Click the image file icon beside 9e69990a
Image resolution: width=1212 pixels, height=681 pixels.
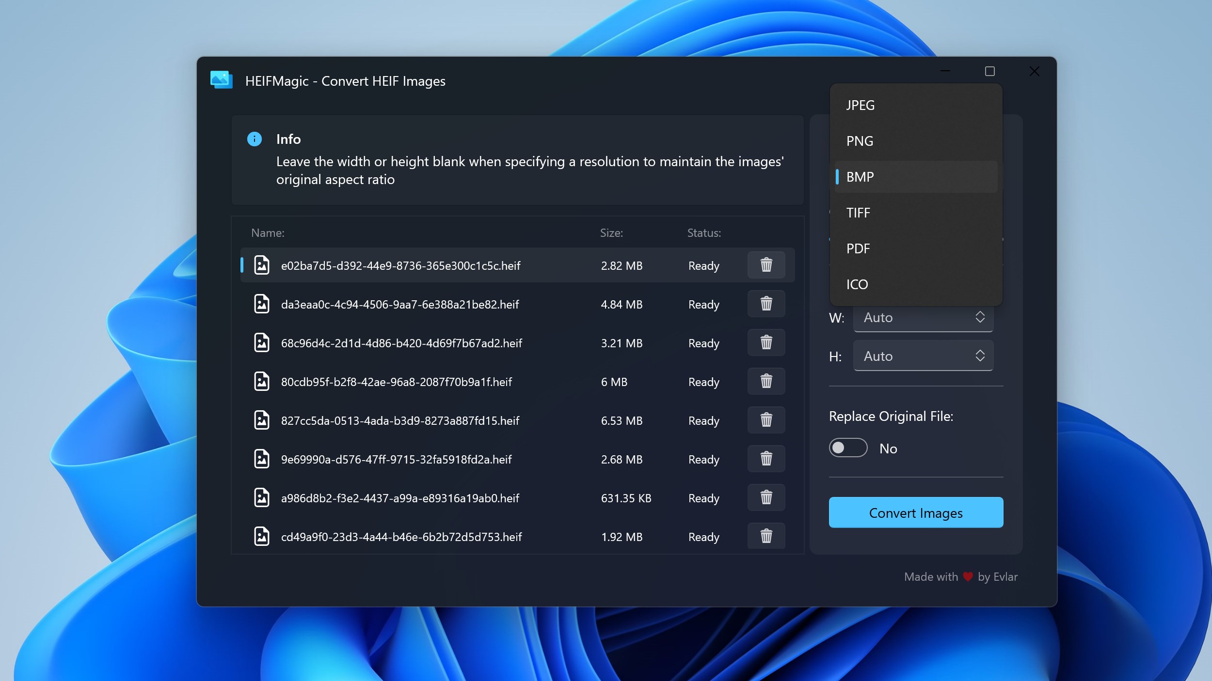coord(262,459)
